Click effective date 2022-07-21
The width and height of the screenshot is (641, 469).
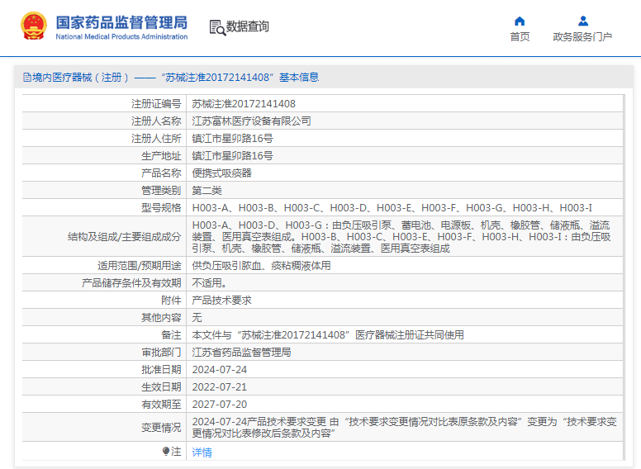pyautogui.click(x=220, y=387)
